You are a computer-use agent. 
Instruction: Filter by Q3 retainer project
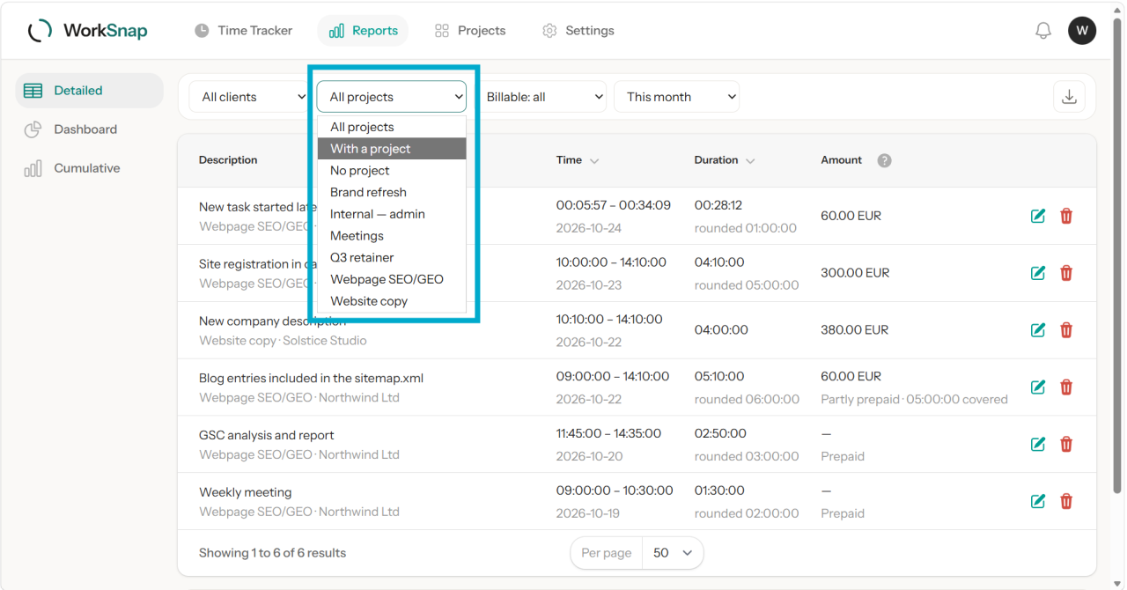pos(392,257)
